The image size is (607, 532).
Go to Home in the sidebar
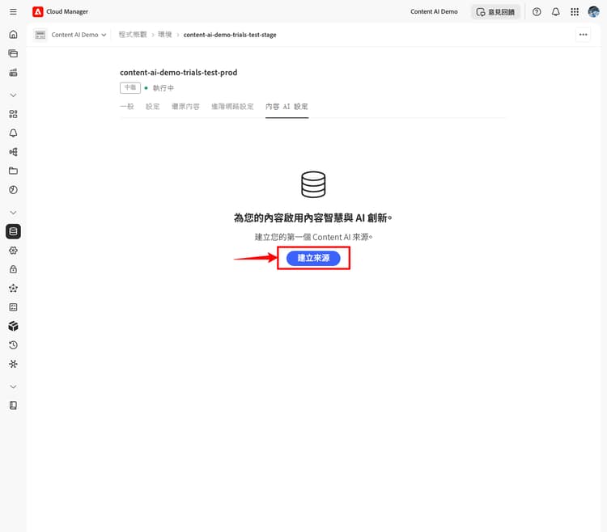(13, 35)
